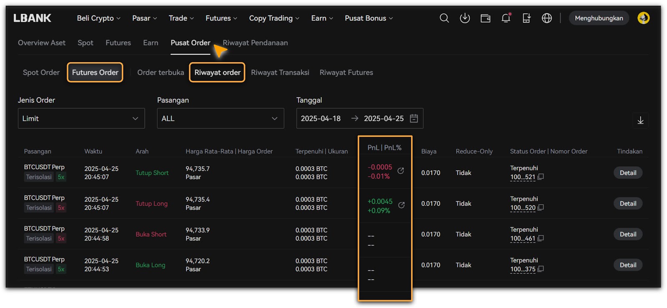The image size is (667, 308).
Task: Open the Futures menu in navbar
Action: 221,18
